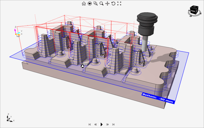Select the white toolpath point marker
The width and height of the screenshot is (204, 128).
82,66
